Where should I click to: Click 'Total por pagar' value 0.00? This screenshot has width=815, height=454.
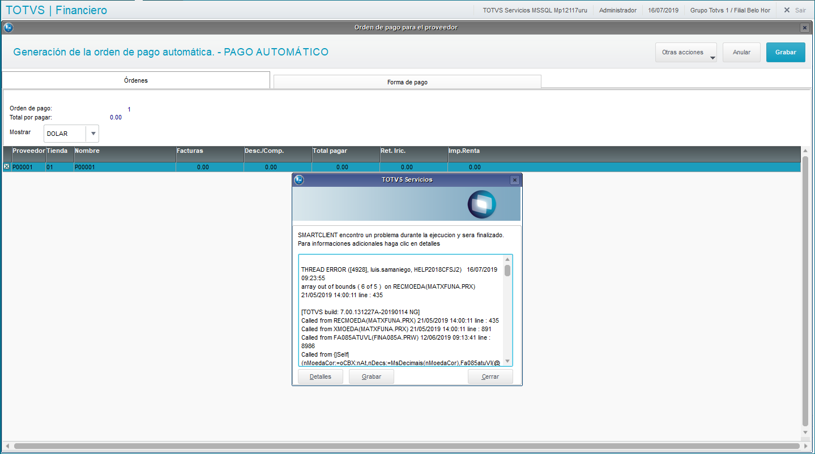pos(116,117)
